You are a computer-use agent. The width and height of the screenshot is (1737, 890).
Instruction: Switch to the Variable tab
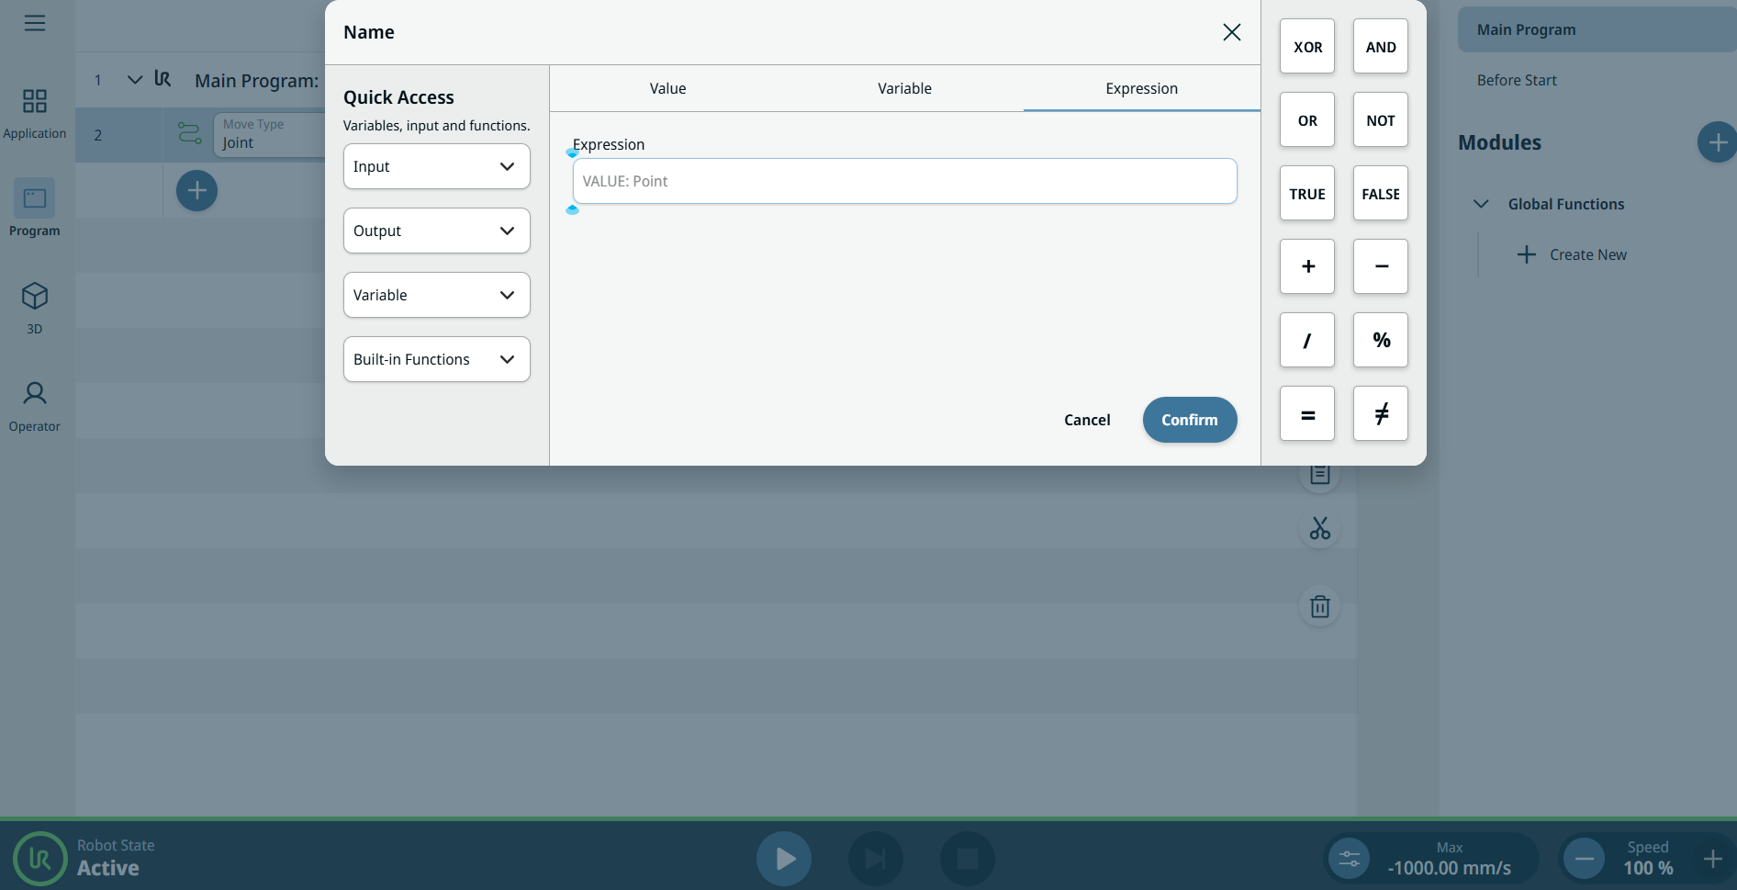(904, 88)
